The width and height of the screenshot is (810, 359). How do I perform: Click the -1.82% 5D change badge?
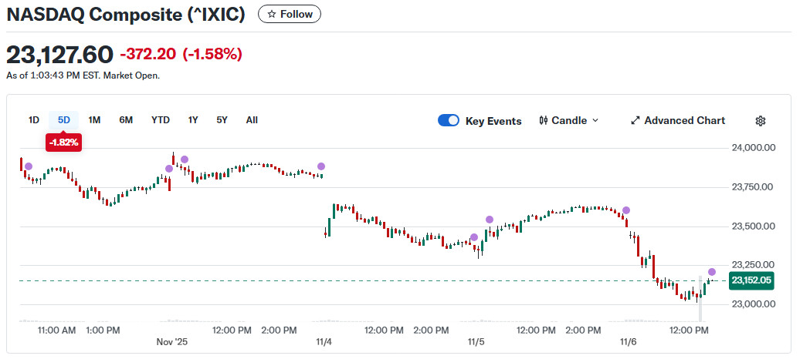63,143
